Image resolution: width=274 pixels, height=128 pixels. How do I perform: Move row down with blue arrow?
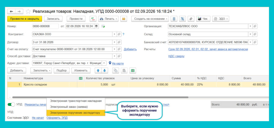105,70
